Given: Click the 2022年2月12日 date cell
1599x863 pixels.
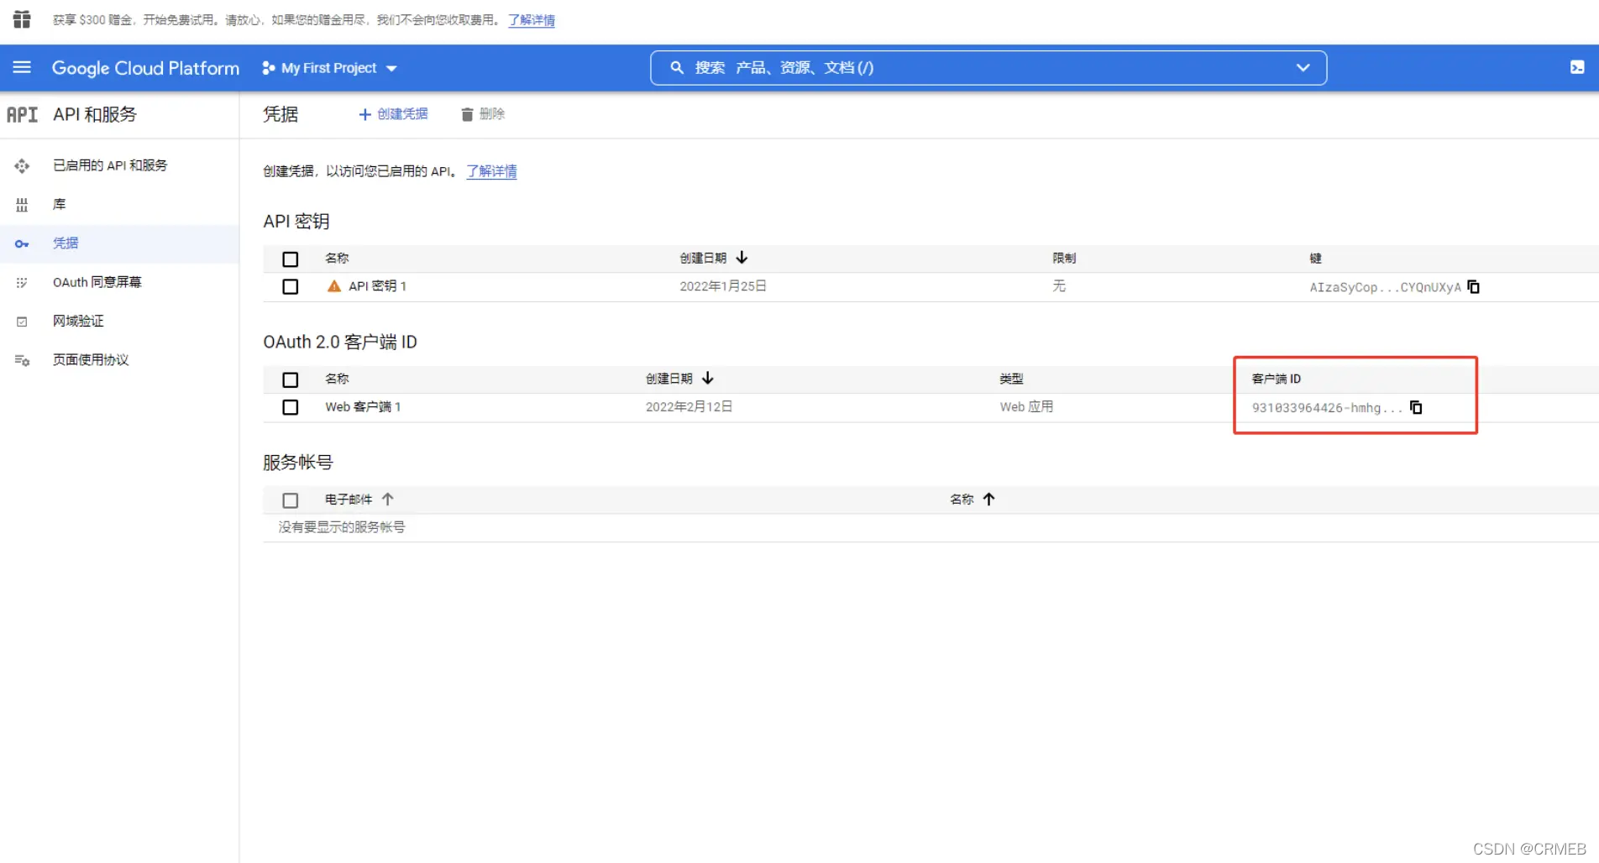Looking at the screenshot, I should coord(689,407).
